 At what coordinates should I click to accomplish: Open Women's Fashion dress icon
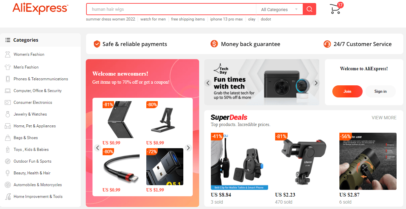8,54
